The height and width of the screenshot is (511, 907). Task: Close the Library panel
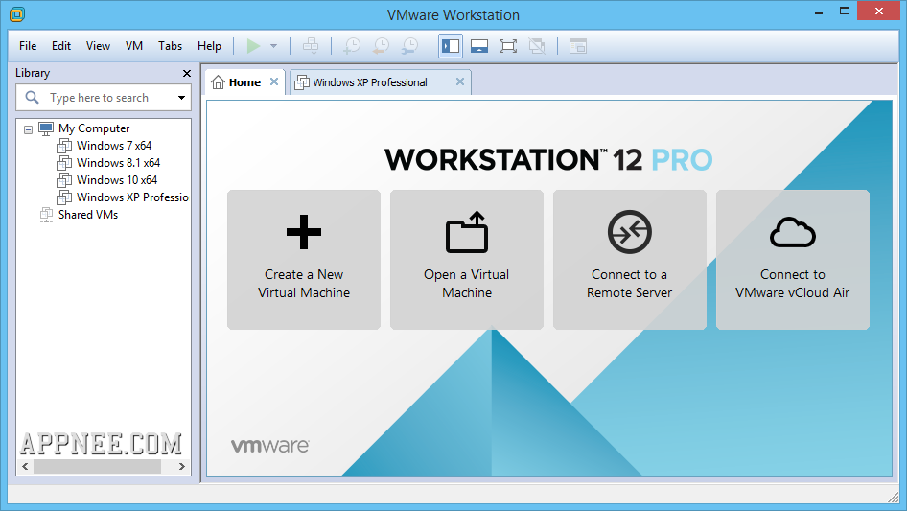(186, 73)
